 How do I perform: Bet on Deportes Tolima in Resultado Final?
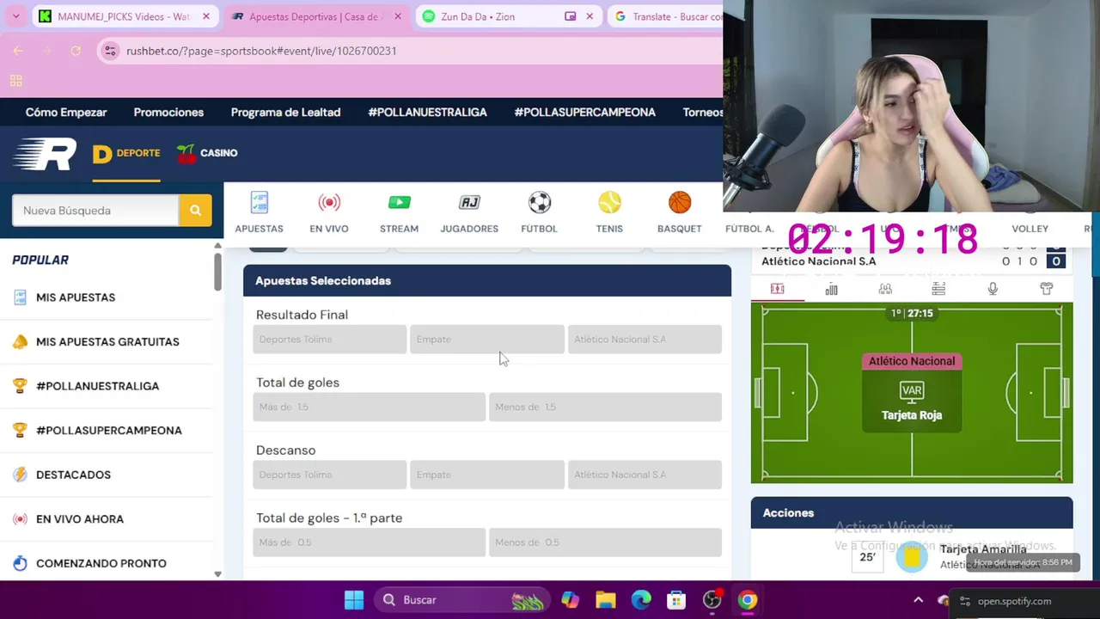329,340
